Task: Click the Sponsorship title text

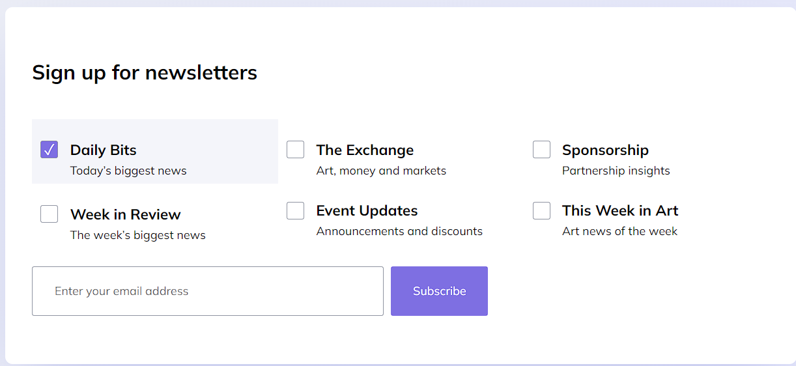Action: click(605, 150)
